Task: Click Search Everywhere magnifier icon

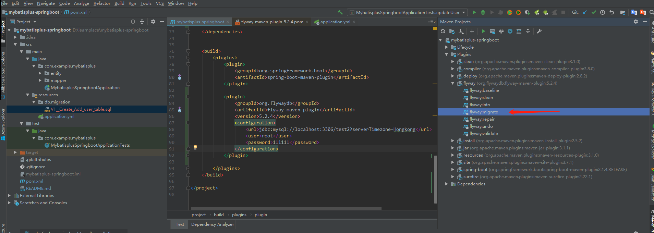Action: pyautogui.click(x=652, y=12)
